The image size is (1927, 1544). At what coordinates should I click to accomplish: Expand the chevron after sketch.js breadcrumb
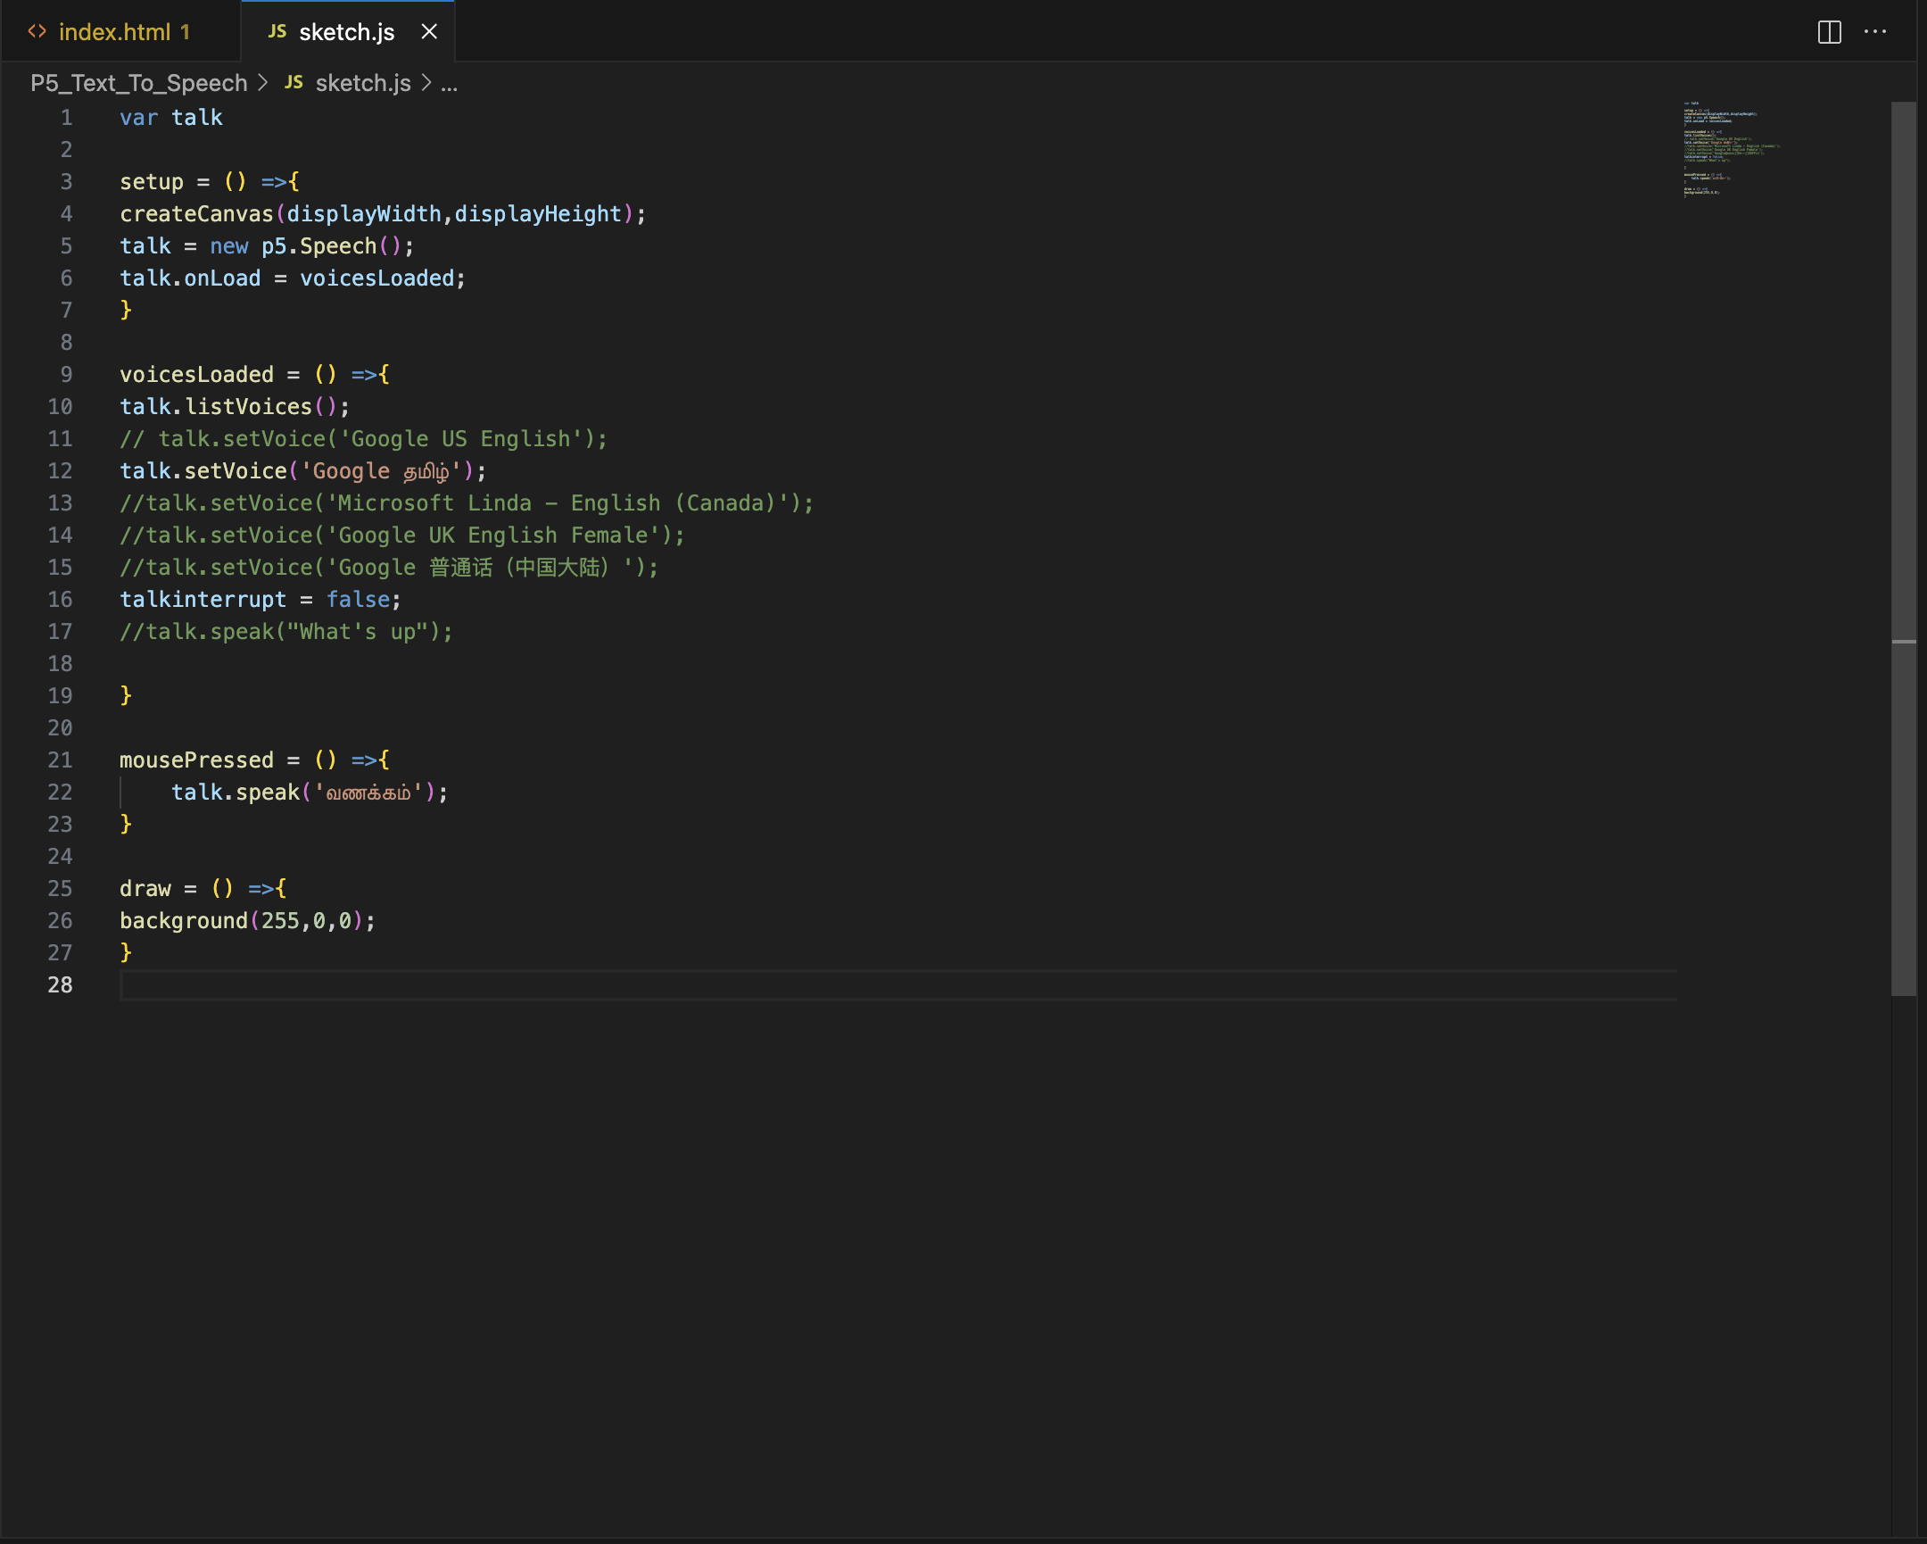point(426,82)
